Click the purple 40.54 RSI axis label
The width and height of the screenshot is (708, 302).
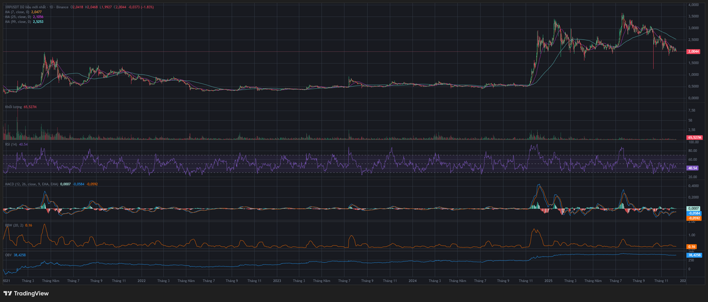pyautogui.click(x=692, y=168)
